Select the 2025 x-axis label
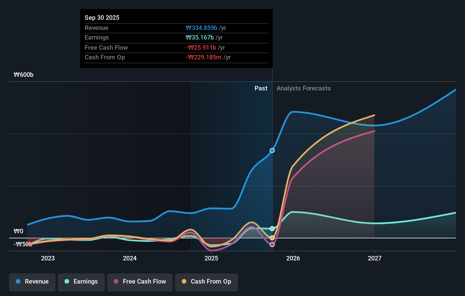The height and width of the screenshot is (296, 465). [211, 258]
